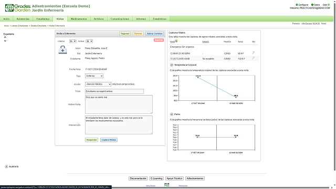Open the Asistencias tab
Viewport: 336px width, 189px height.
click(23, 19)
